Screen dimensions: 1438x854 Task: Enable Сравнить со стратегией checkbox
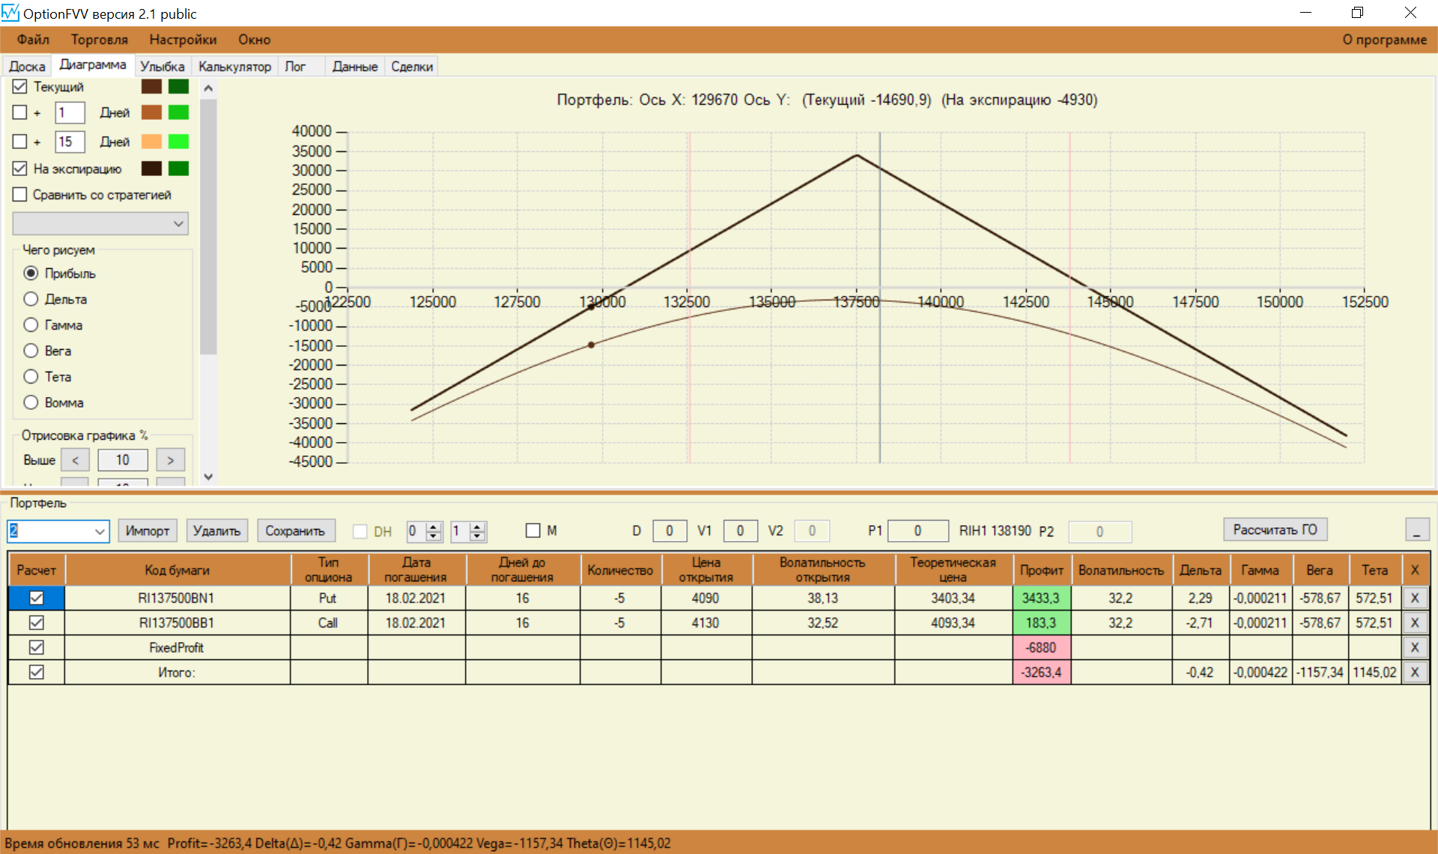coord(20,195)
